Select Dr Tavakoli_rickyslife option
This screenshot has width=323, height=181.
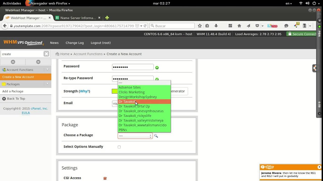tap(144, 116)
